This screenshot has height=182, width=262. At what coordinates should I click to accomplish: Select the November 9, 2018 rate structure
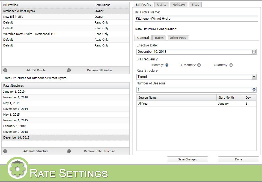coord(65,132)
